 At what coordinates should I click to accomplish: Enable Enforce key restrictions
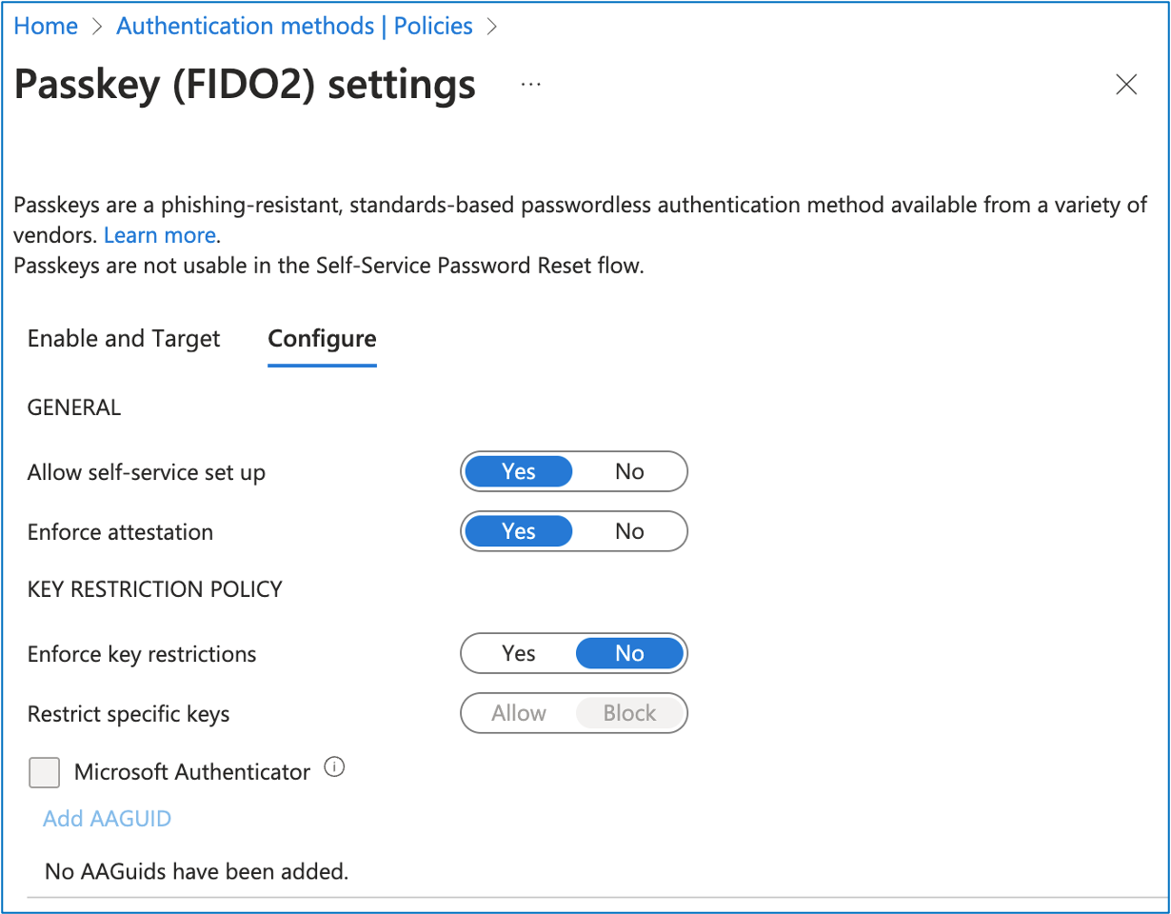(518, 653)
